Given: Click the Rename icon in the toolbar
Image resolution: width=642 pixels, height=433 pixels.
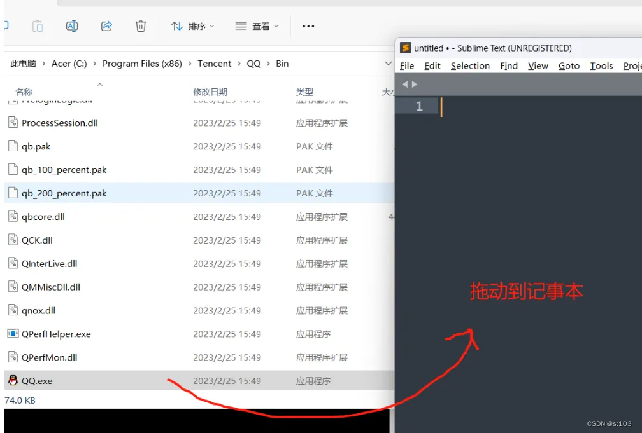Looking at the screenshot, I should [x=72, y=26].
